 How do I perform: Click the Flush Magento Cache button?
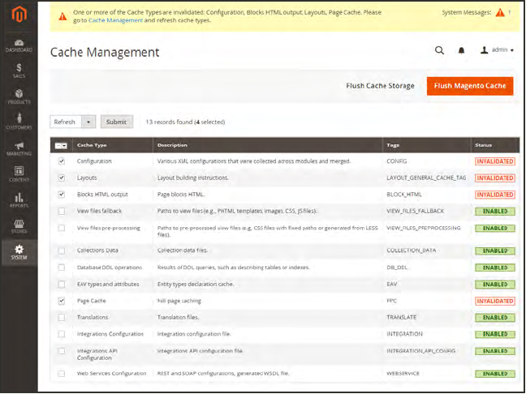pyautogui.click(x=469, y=86)
